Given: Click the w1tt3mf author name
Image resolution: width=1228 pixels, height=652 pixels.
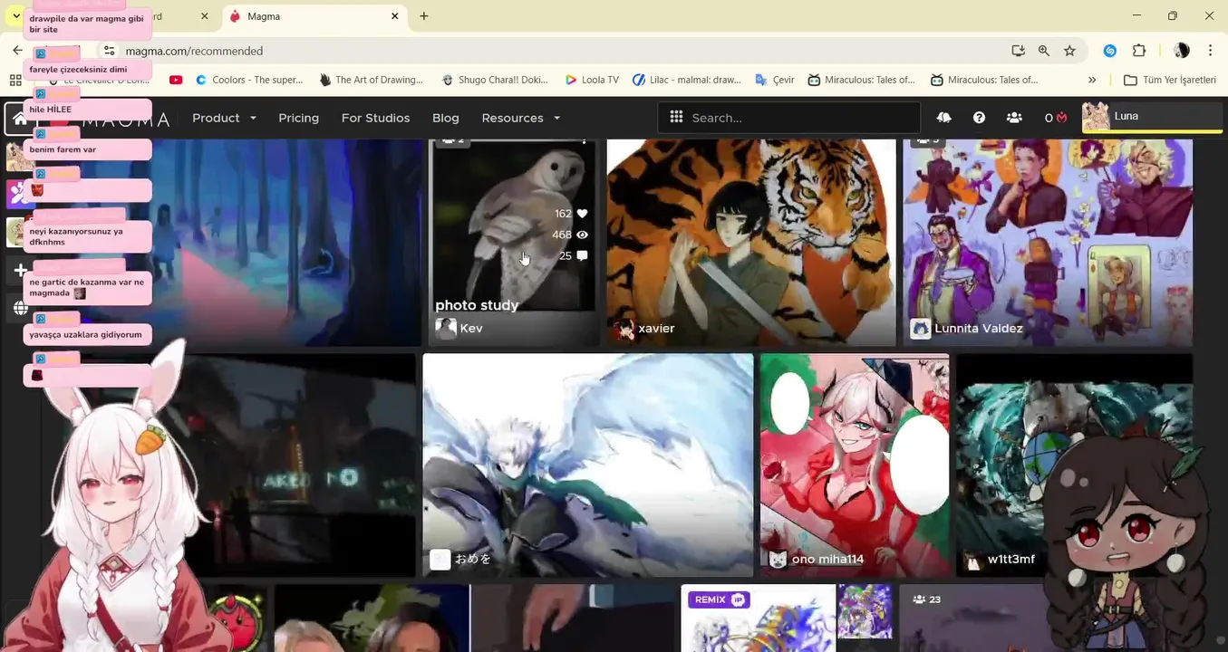Looking at the screenshot, I should tap(1010, 559).
